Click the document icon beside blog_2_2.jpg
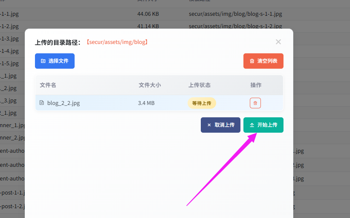The width and height of the screenshot is (350, 218). (x=42, y=103)
